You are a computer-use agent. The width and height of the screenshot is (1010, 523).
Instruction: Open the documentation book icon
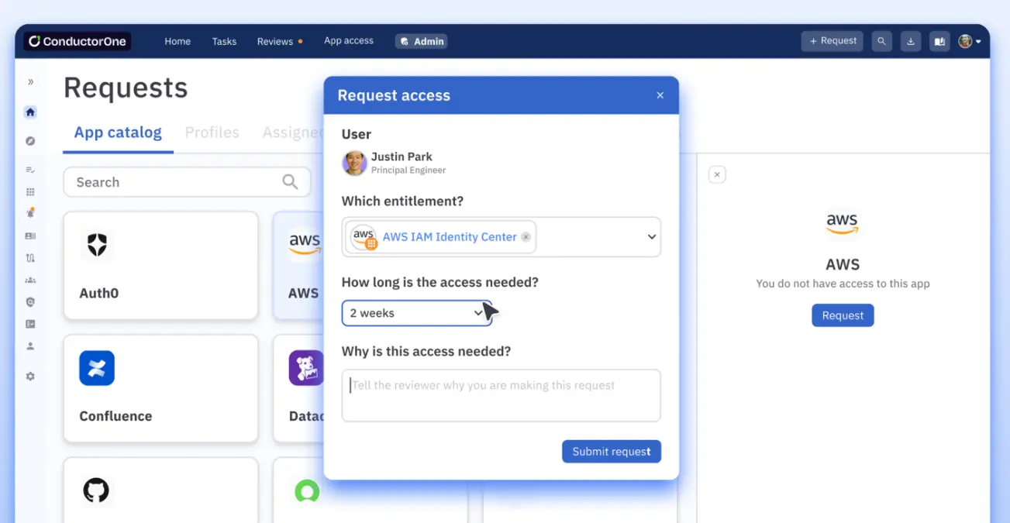click(939, 42)
